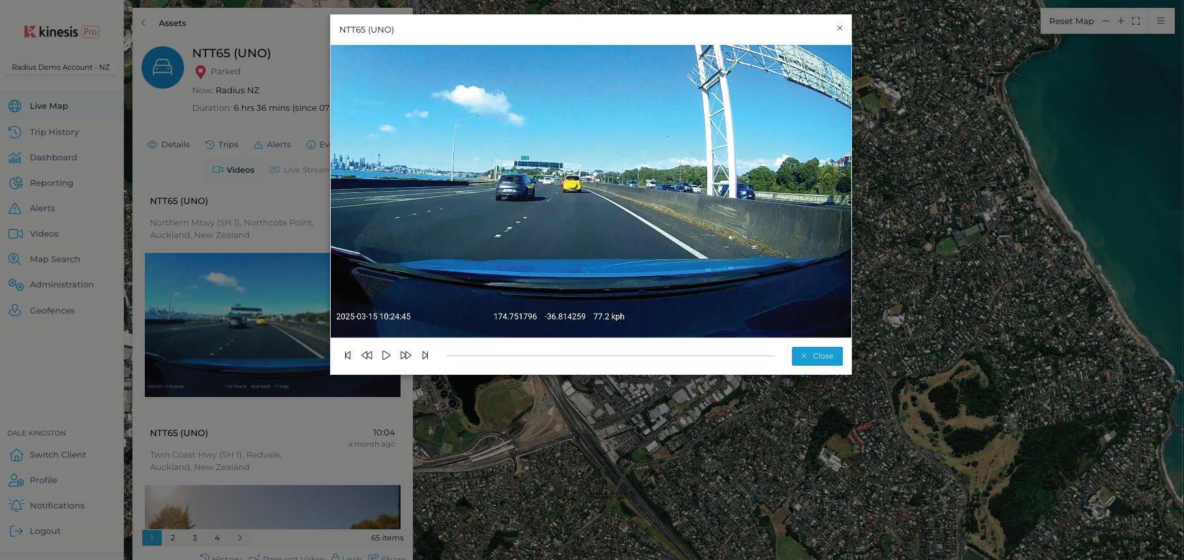Play the dashcam video
1184x560 pixels.
point(386,355)
